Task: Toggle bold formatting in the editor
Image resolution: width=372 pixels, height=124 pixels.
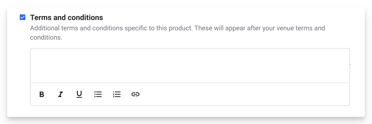Action: pos(42,94)
